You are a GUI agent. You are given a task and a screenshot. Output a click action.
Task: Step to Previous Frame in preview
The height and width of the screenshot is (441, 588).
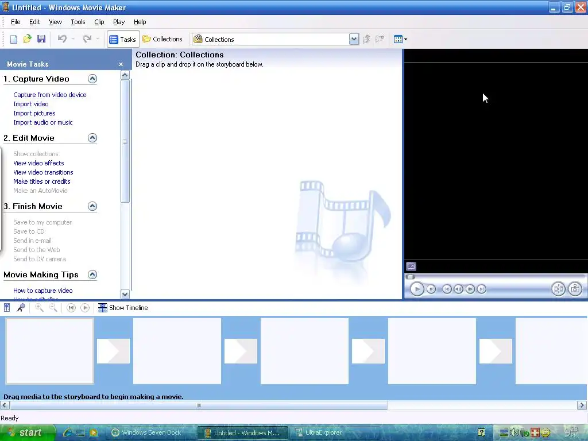pyautogui.click(x=458, y=289)
